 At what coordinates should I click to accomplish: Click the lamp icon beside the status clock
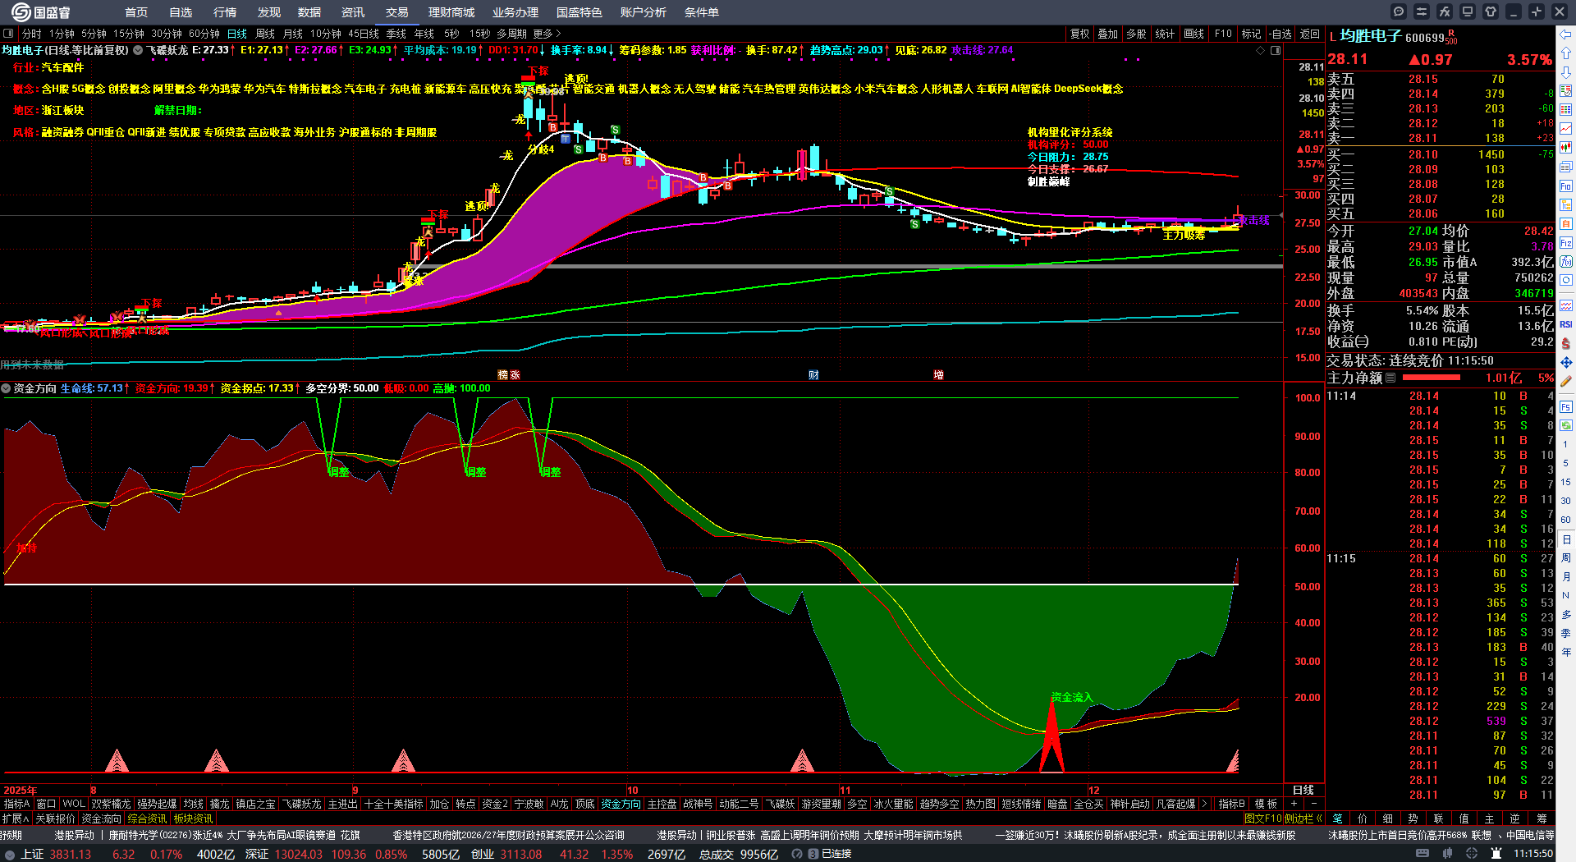point(1496,854)
